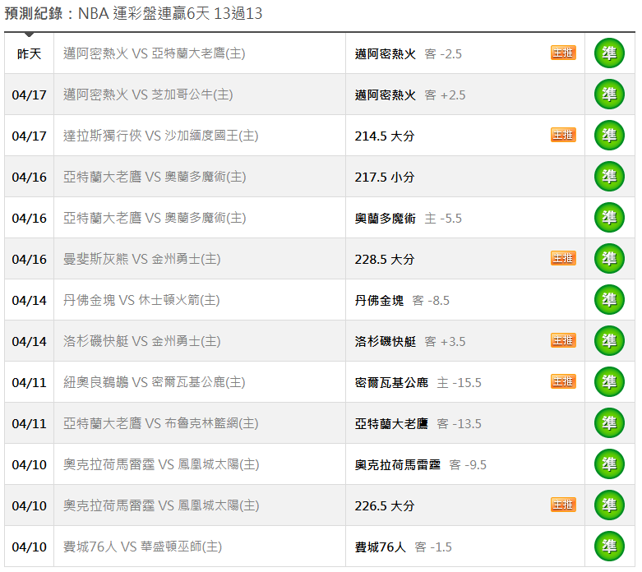The height and width of the screenshot is (572, 642).
Task: Click the 準 icon for 洛杉磯快艇 客 +3.5
Action: (609, 341)
